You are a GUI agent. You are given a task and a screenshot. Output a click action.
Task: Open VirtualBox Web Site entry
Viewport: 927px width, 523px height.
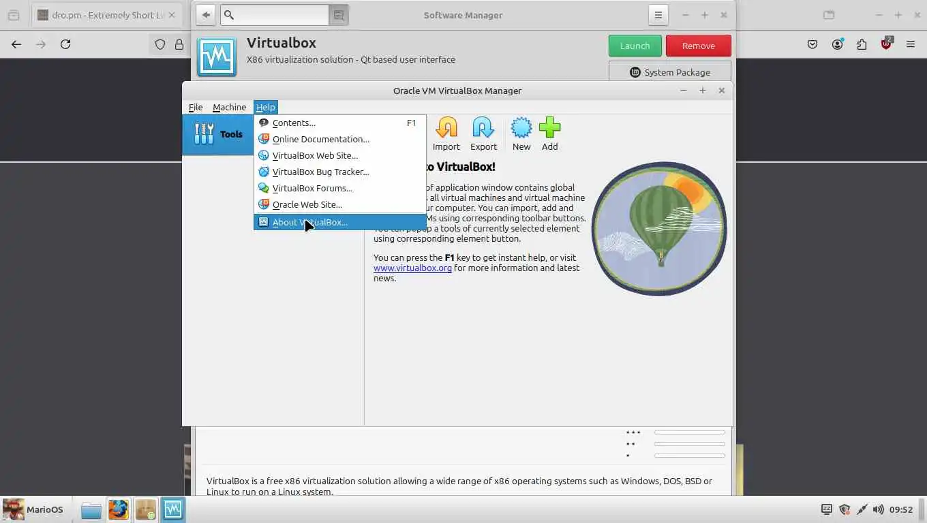pyautogui.click(x=340, y=155)
